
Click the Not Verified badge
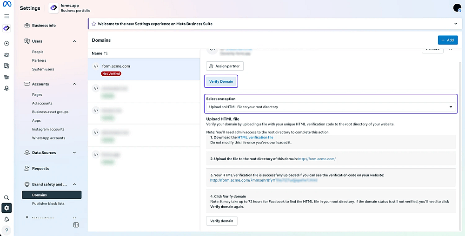pos(111,74)
